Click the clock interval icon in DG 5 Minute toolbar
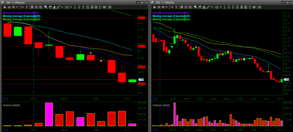Viewport: 293px width, 132px height. coord(67,7)
